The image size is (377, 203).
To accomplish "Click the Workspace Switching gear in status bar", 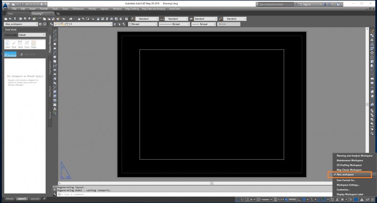I will 343,199.
